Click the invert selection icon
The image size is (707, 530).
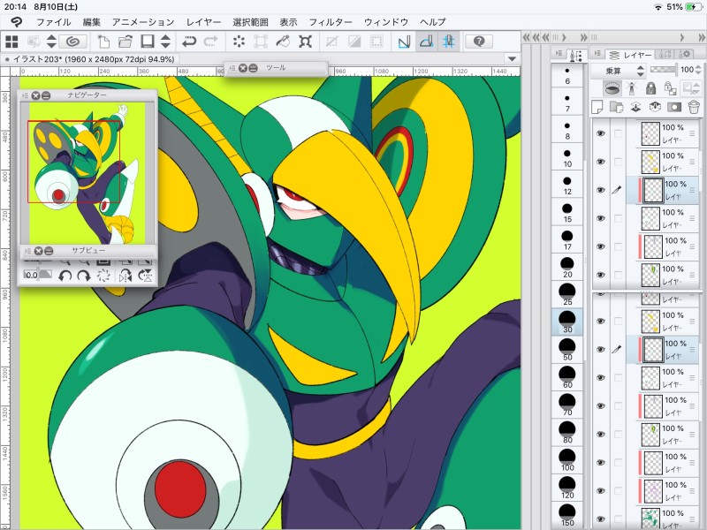tap(354, 42)
